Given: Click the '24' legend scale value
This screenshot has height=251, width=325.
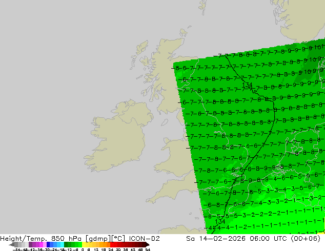Looking at the screenshot, I should pyautogui.click(x=111, y=249).
